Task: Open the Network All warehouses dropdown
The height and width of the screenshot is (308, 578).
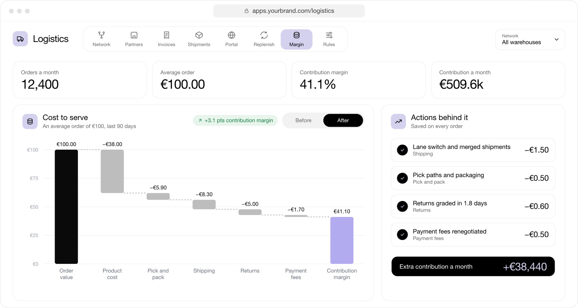Action: point(530,39)
